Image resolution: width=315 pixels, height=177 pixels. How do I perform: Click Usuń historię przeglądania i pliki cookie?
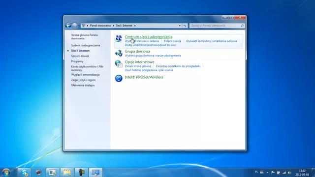pyautogui.click(x=149, y=70)
